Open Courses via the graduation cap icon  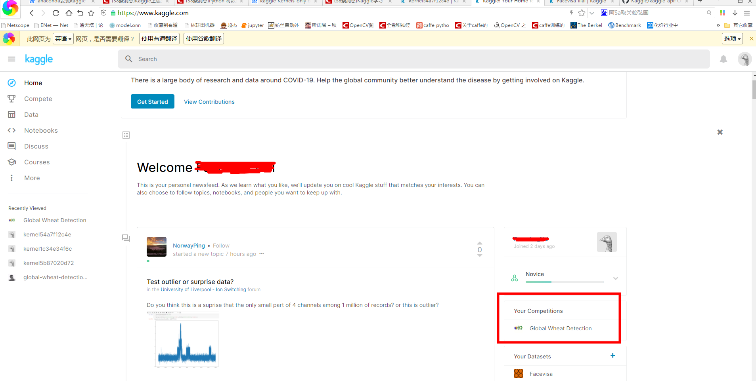[12, 162]
